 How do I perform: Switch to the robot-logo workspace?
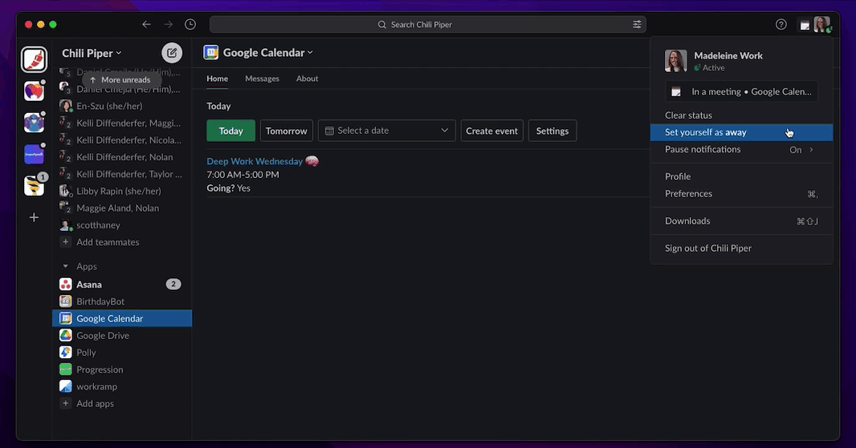34,123
